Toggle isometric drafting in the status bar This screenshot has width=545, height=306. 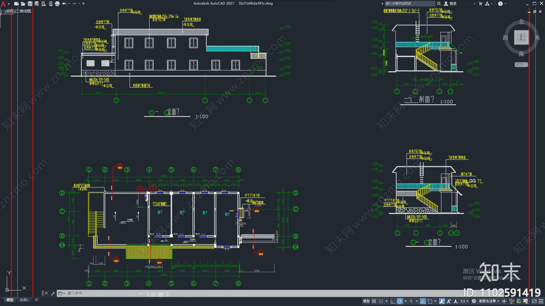point(411,301)
